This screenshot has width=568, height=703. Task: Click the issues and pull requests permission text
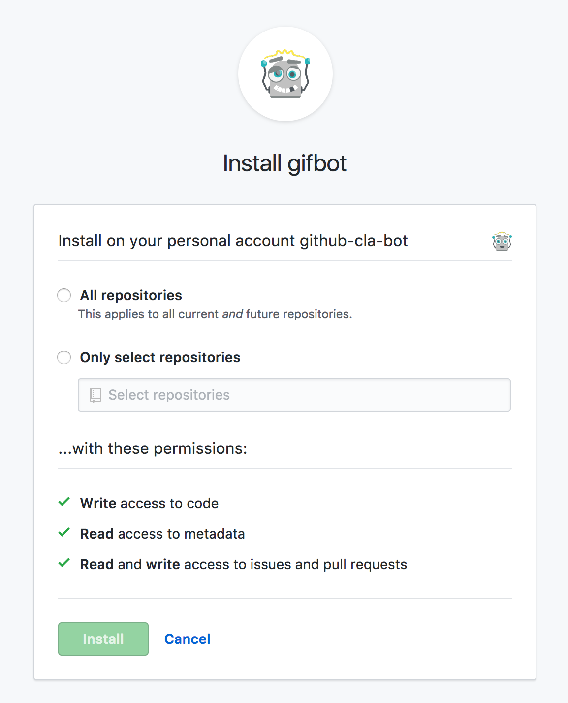[244, 564]
